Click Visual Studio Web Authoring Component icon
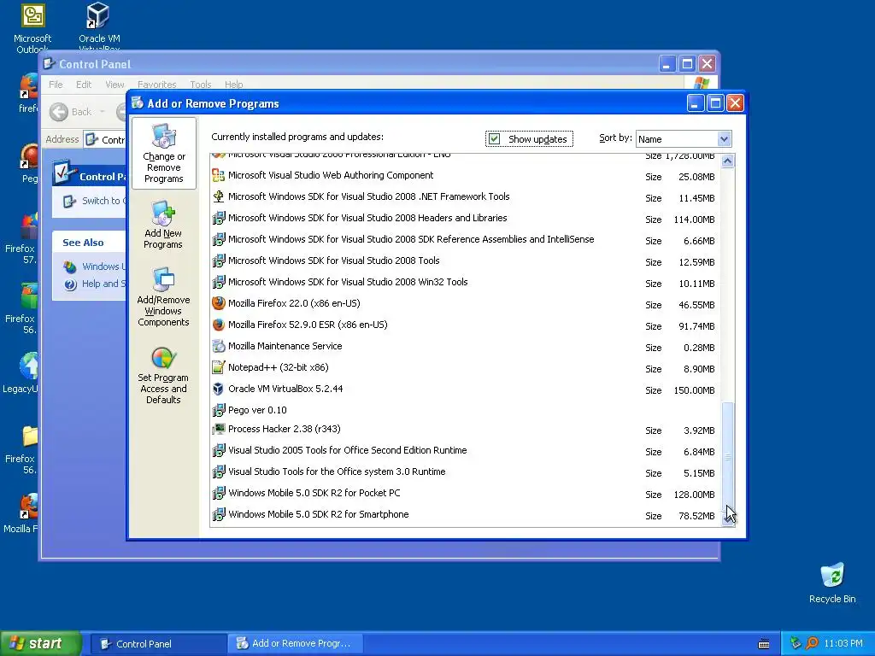Image resolution: width=875 pixels, height=656 pixels. coord(218,175)
